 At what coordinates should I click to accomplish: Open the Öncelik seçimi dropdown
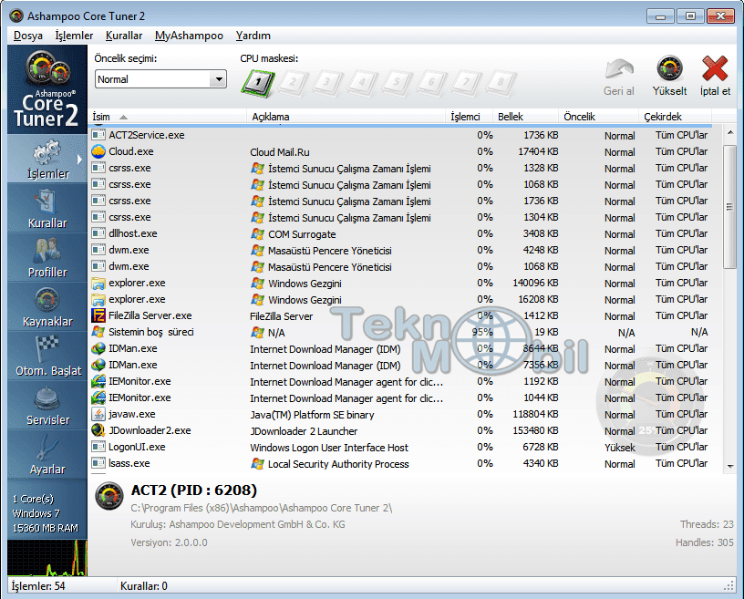pos(160,79)
